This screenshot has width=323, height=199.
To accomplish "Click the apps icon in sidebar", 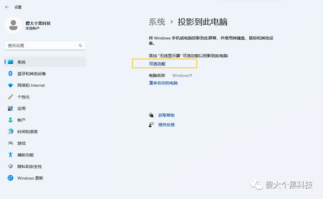I will (10, 108).
